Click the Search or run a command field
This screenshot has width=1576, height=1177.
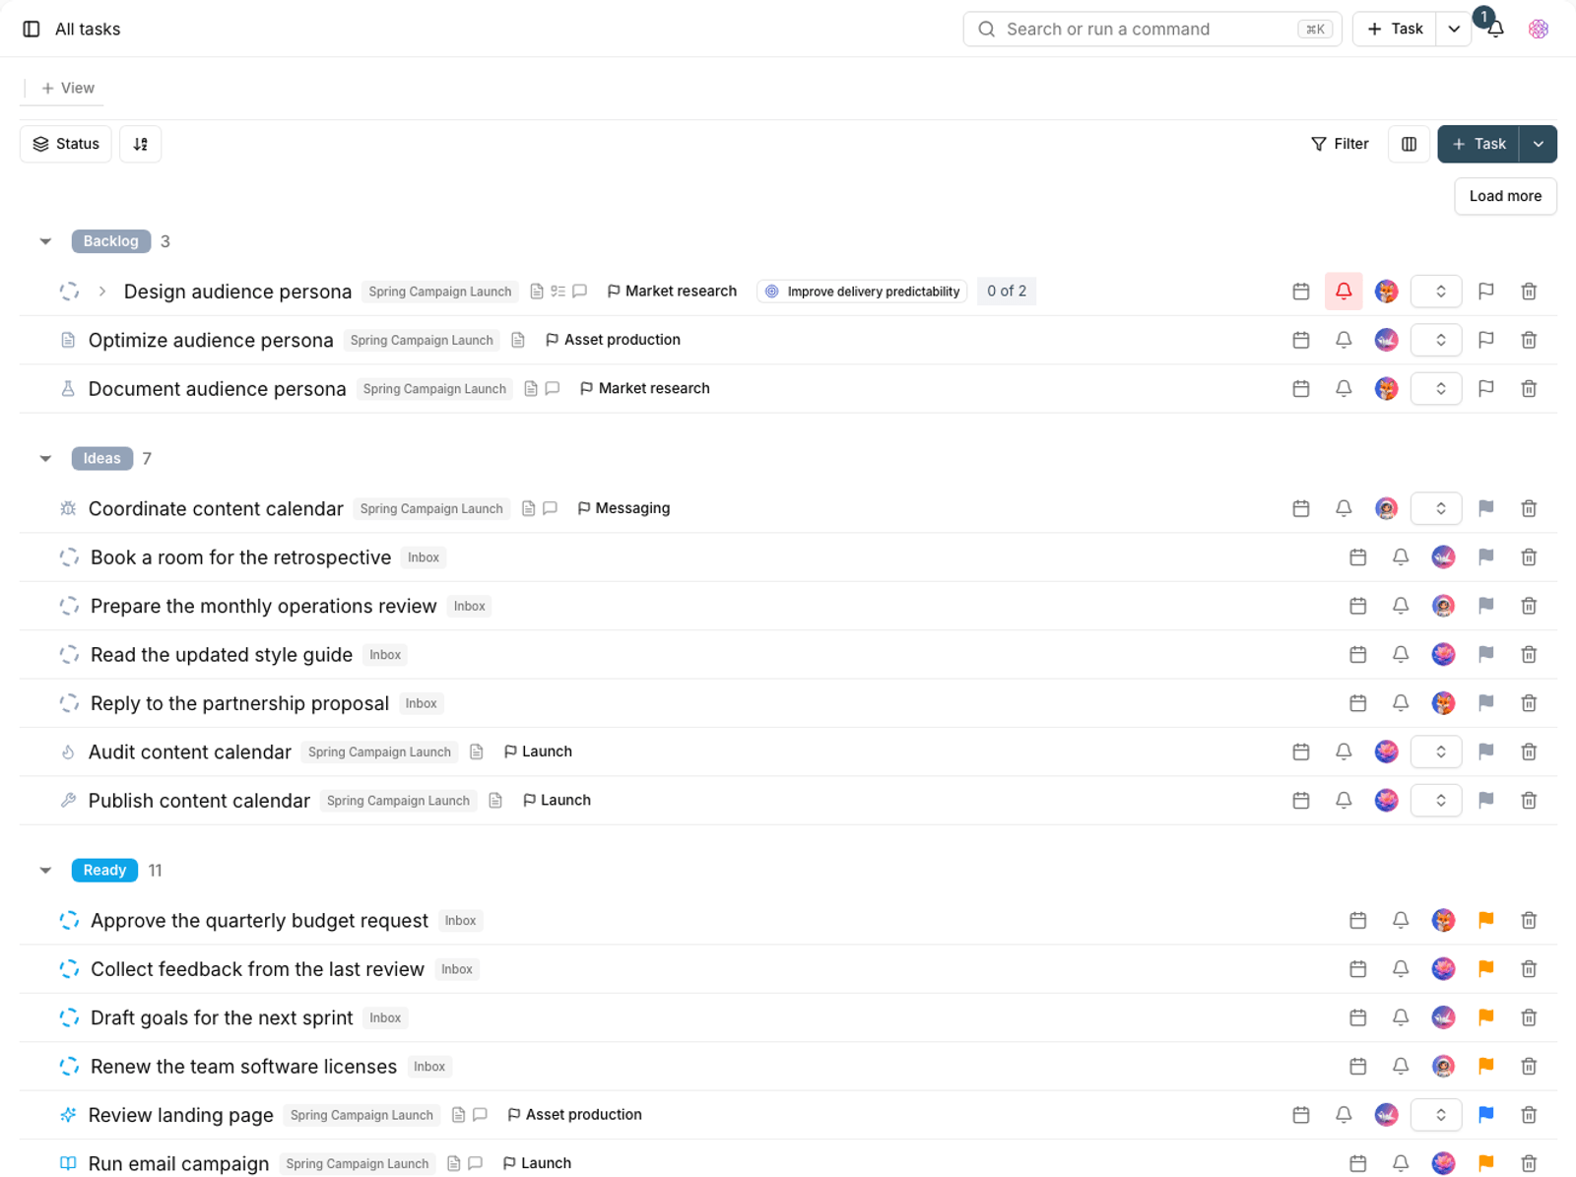[1152, 30]
